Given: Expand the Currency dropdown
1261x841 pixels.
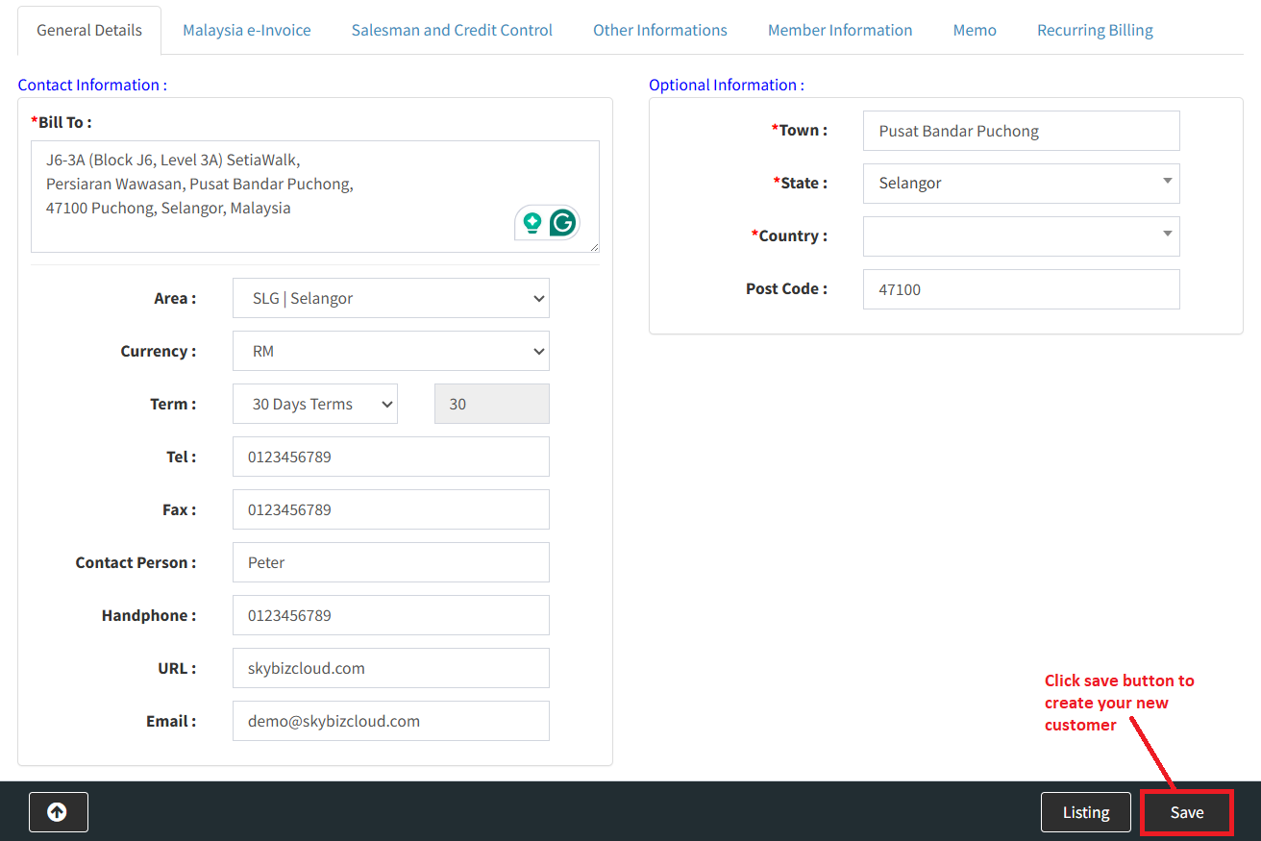Looking at the screenshot, I should point(390,351).
